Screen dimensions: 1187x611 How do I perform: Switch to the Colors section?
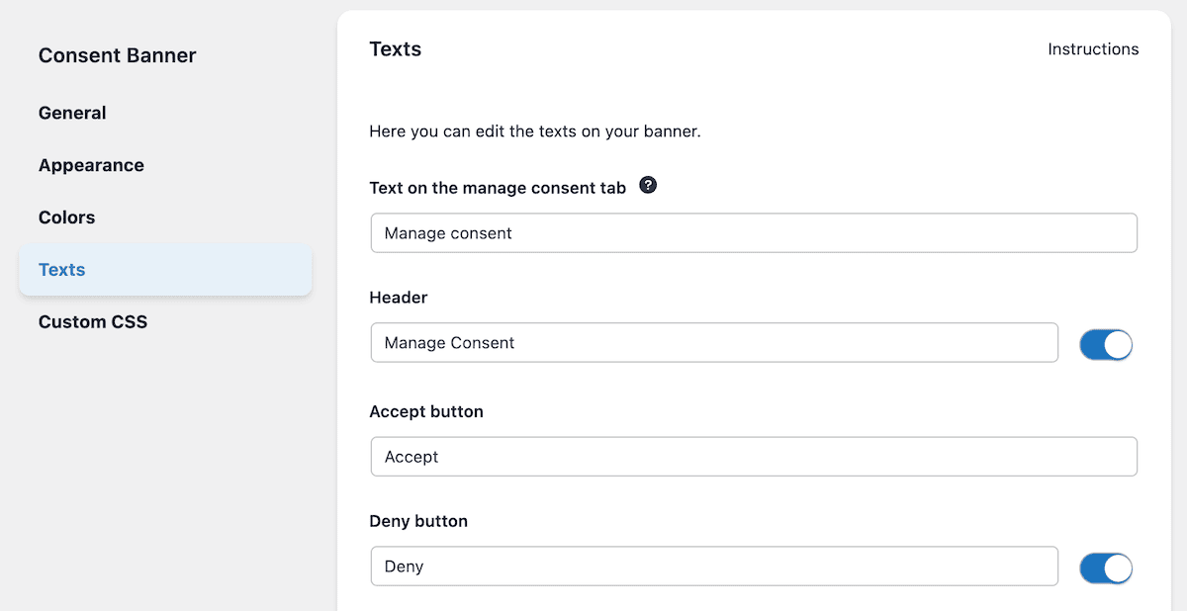67,218
